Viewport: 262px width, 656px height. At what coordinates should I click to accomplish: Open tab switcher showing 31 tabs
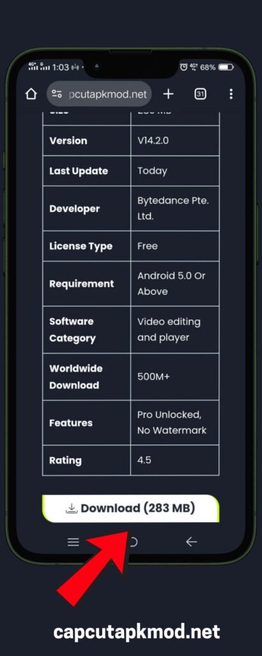(x=200, y=94)
